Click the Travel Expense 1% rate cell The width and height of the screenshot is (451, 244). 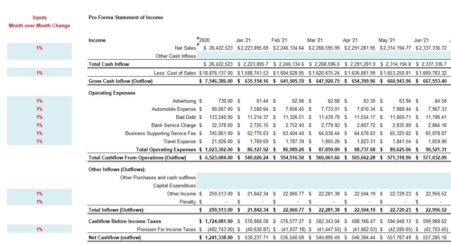[x=39, y=141]
